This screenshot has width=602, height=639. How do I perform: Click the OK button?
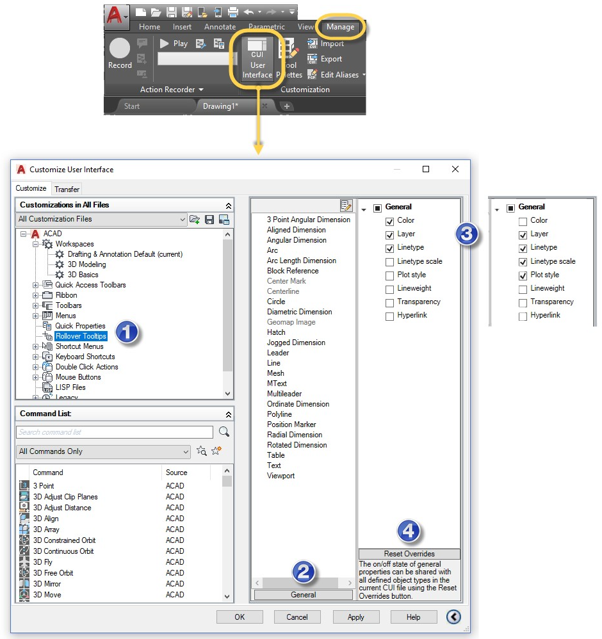coord(240,617)
